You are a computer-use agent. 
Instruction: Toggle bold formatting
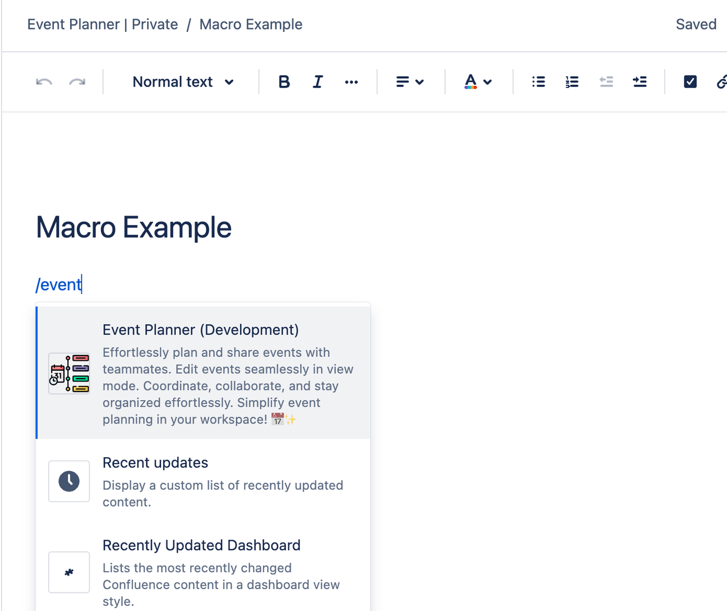point(284,82)
